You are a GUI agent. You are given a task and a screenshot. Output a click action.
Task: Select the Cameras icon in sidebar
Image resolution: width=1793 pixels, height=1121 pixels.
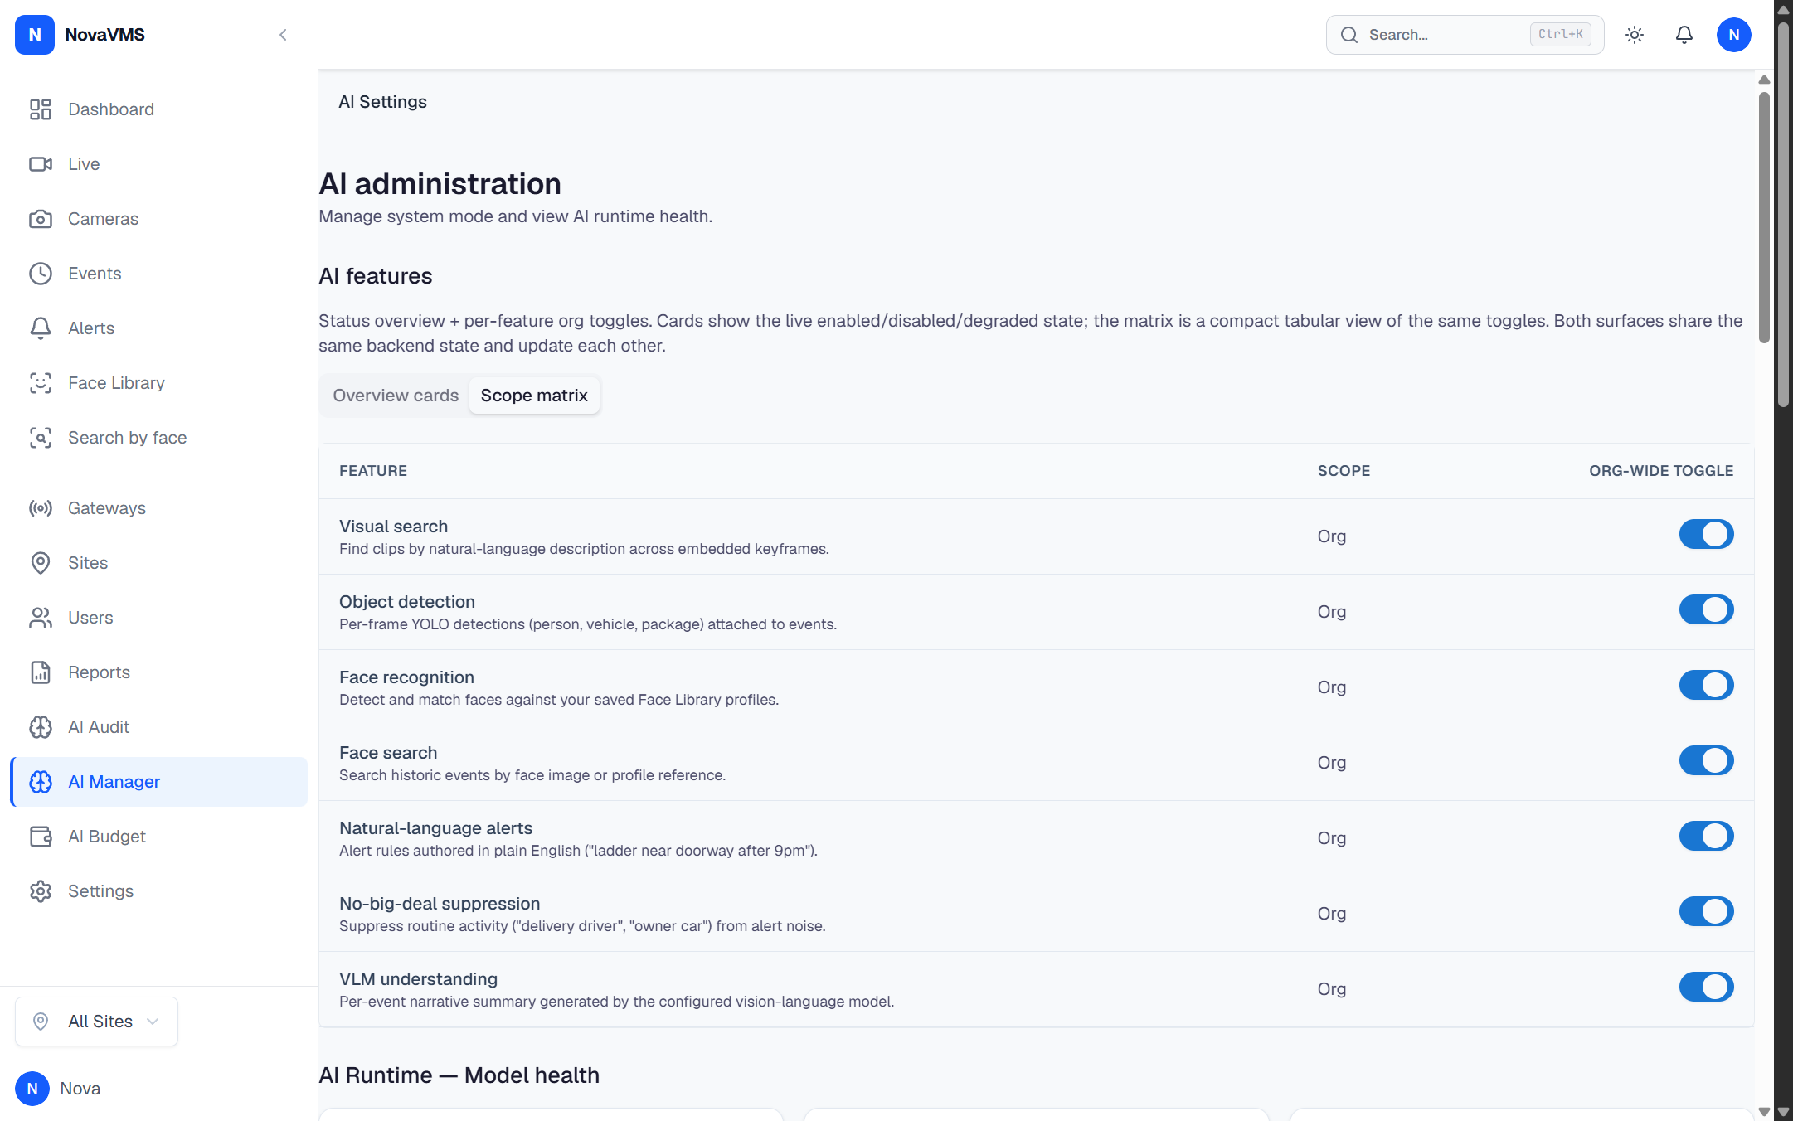(40, 219)
